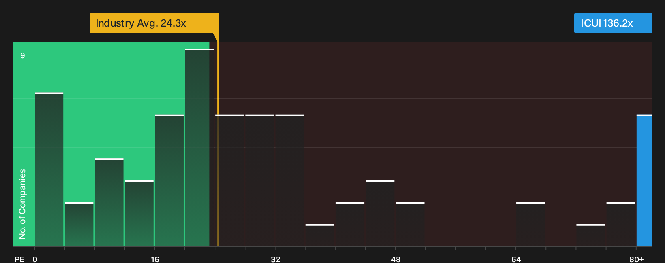Viewport: 665px width, 263px height.
Task: Click the ICUI 136.2x label
Action: pos(613,23)
